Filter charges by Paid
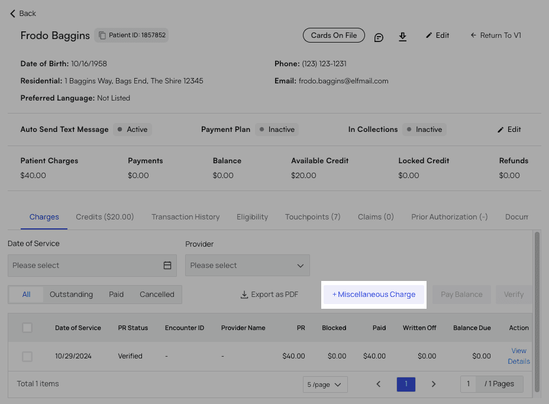The width and height of the screenshot is (549, 404). coord(116,295)
